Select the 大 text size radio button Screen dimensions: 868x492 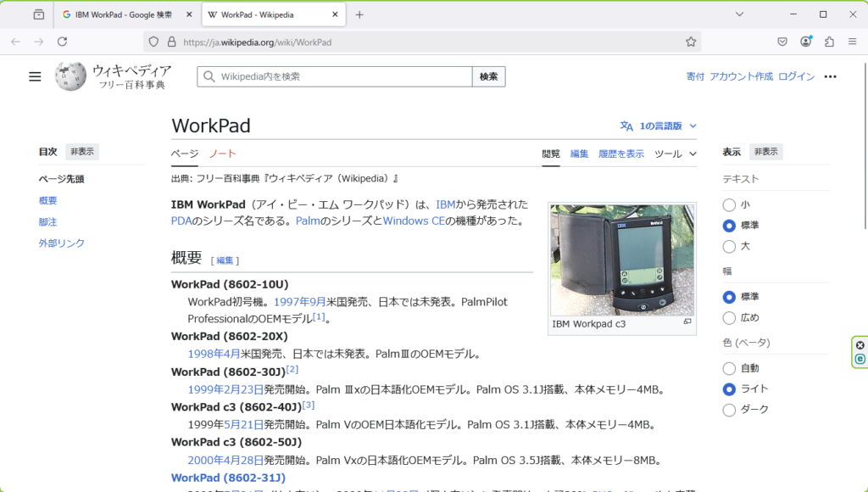(729, 246)
